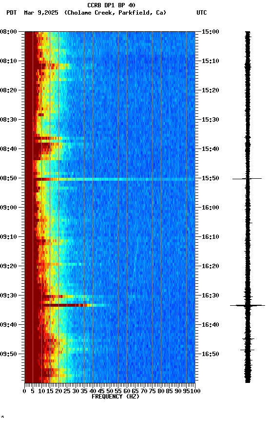
Task: Click the 16:00 UTC time label
Action: [x=211, y=208]
